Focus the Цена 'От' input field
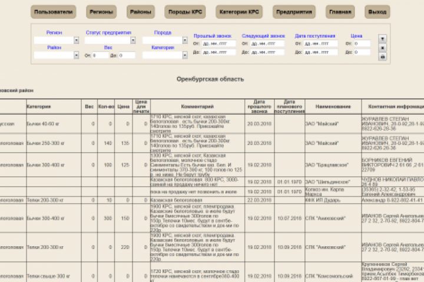 click(362, 43)
